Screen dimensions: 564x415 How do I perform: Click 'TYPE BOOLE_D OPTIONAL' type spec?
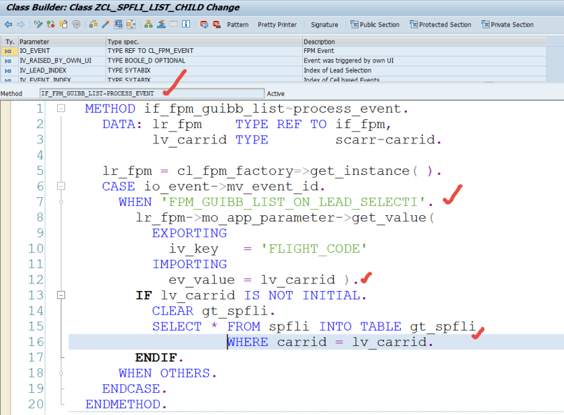(146, 61)
